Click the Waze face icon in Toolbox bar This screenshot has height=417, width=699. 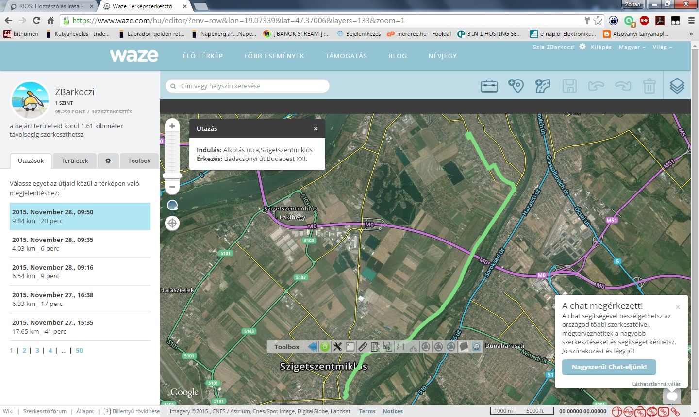[476, 347]
